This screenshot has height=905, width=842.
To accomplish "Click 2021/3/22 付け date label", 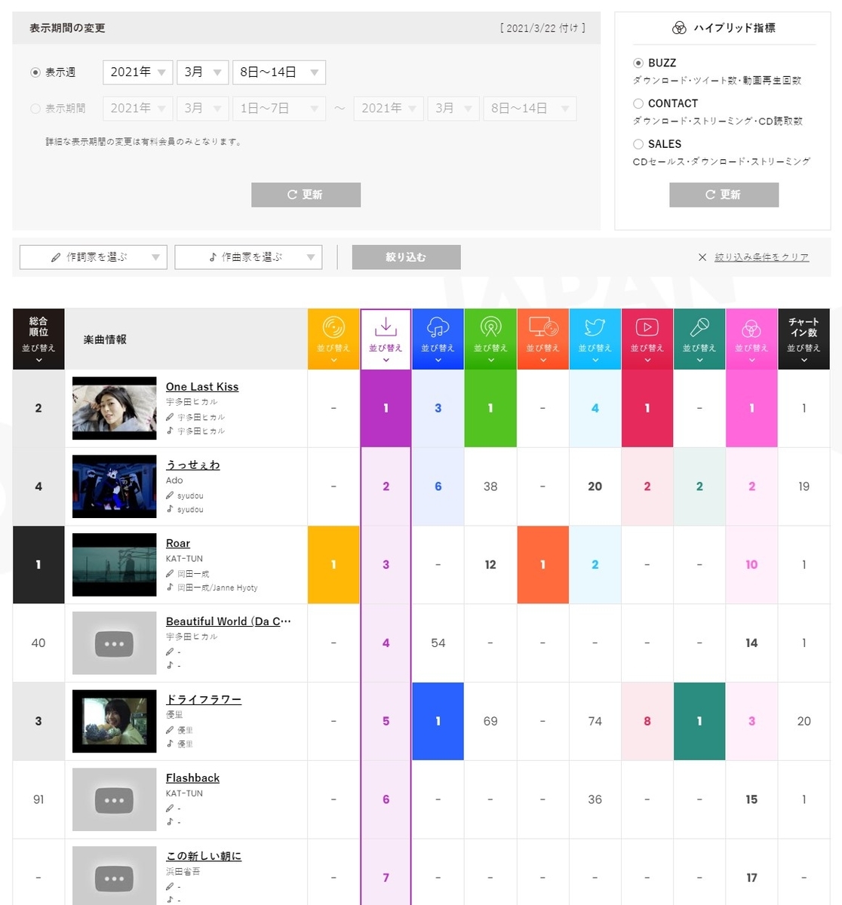I will (542, 28).
